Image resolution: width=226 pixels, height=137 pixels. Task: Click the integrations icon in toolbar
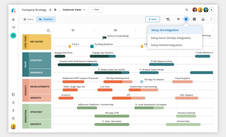(x=186, y=19)
